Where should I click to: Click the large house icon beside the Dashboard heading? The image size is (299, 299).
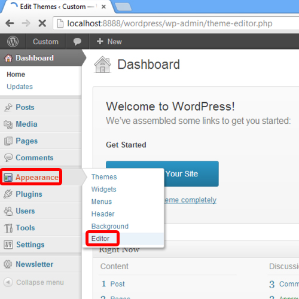click(x=102, y=65)
